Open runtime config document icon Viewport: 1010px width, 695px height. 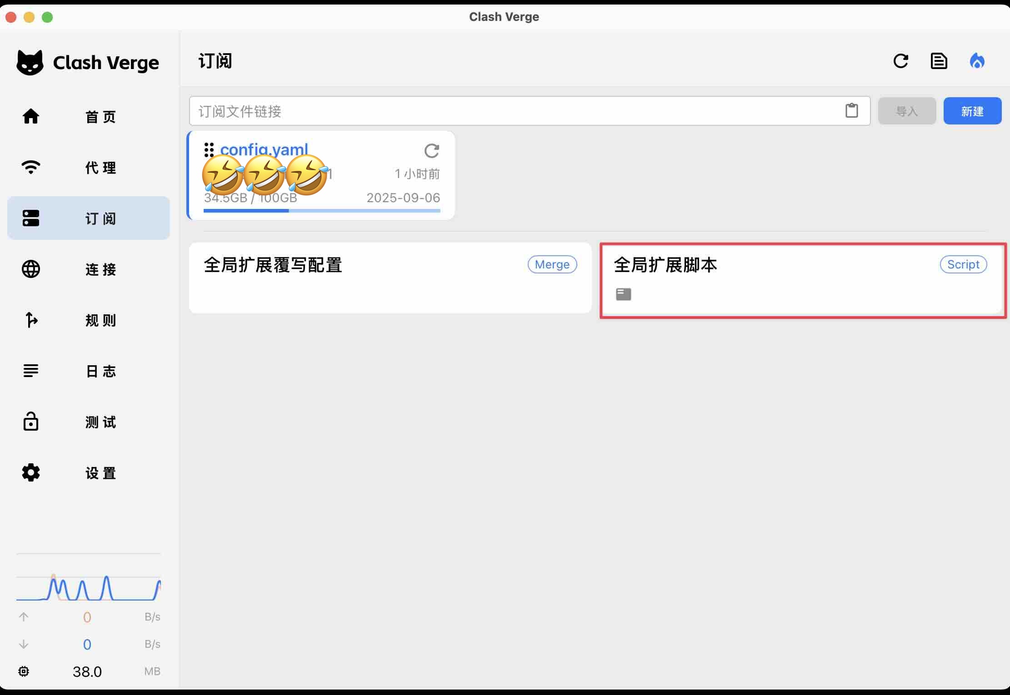939,61
